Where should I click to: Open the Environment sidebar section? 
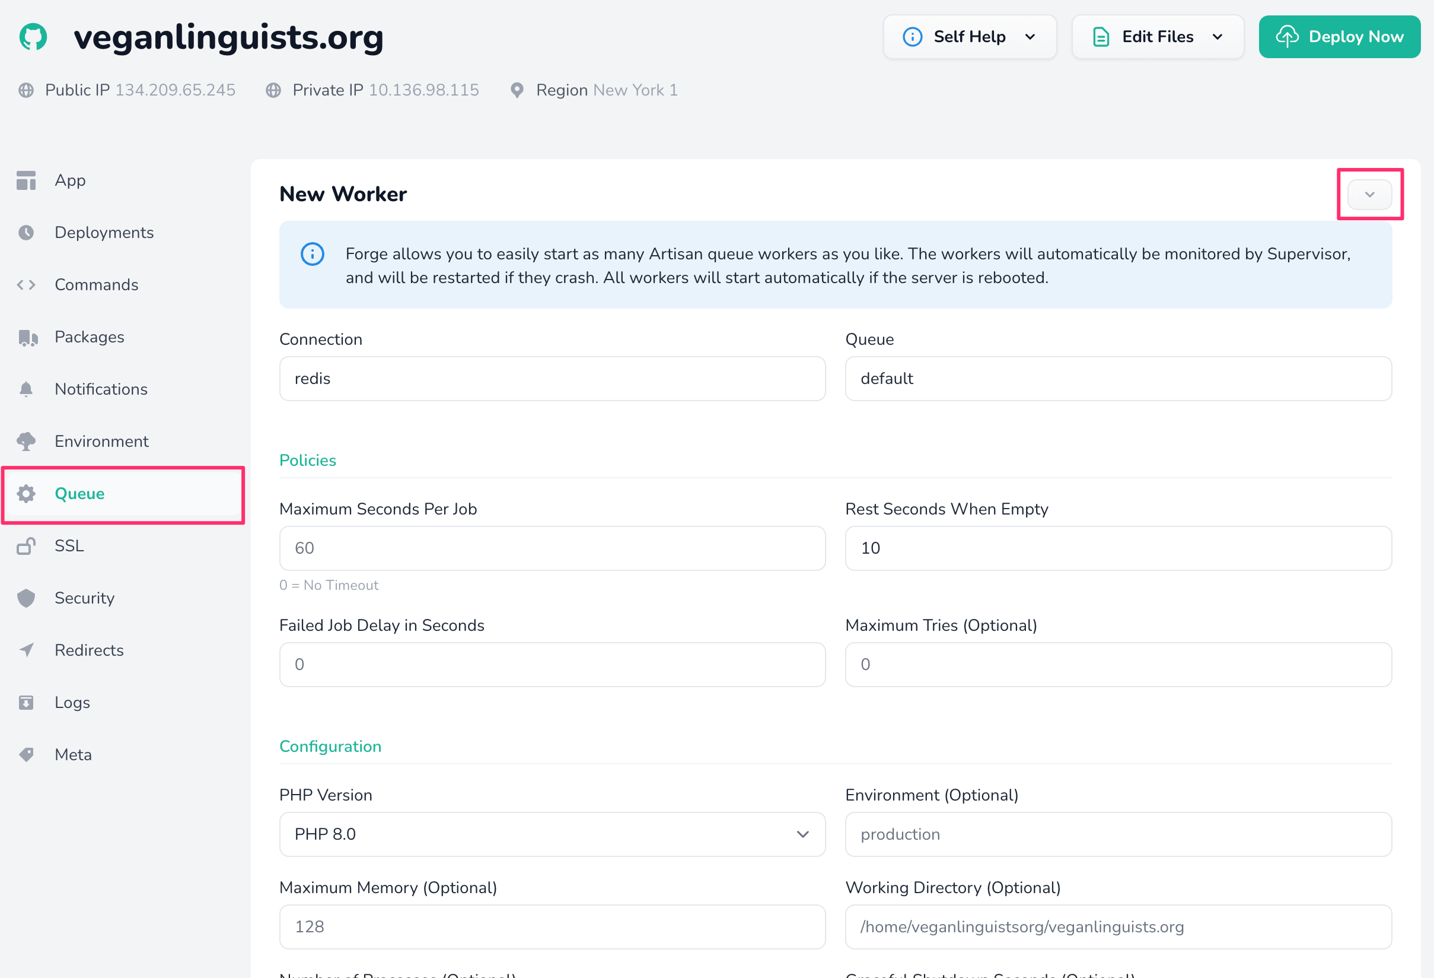click(x=102, y=442)
